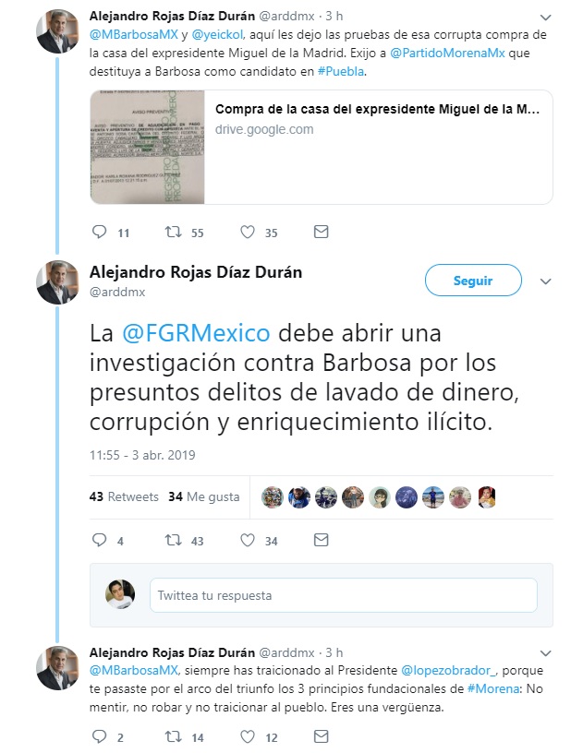This screenshot has width=583, height=753.
Task: Send the main tweet by direct message
Action: click(x=321, y=540)
